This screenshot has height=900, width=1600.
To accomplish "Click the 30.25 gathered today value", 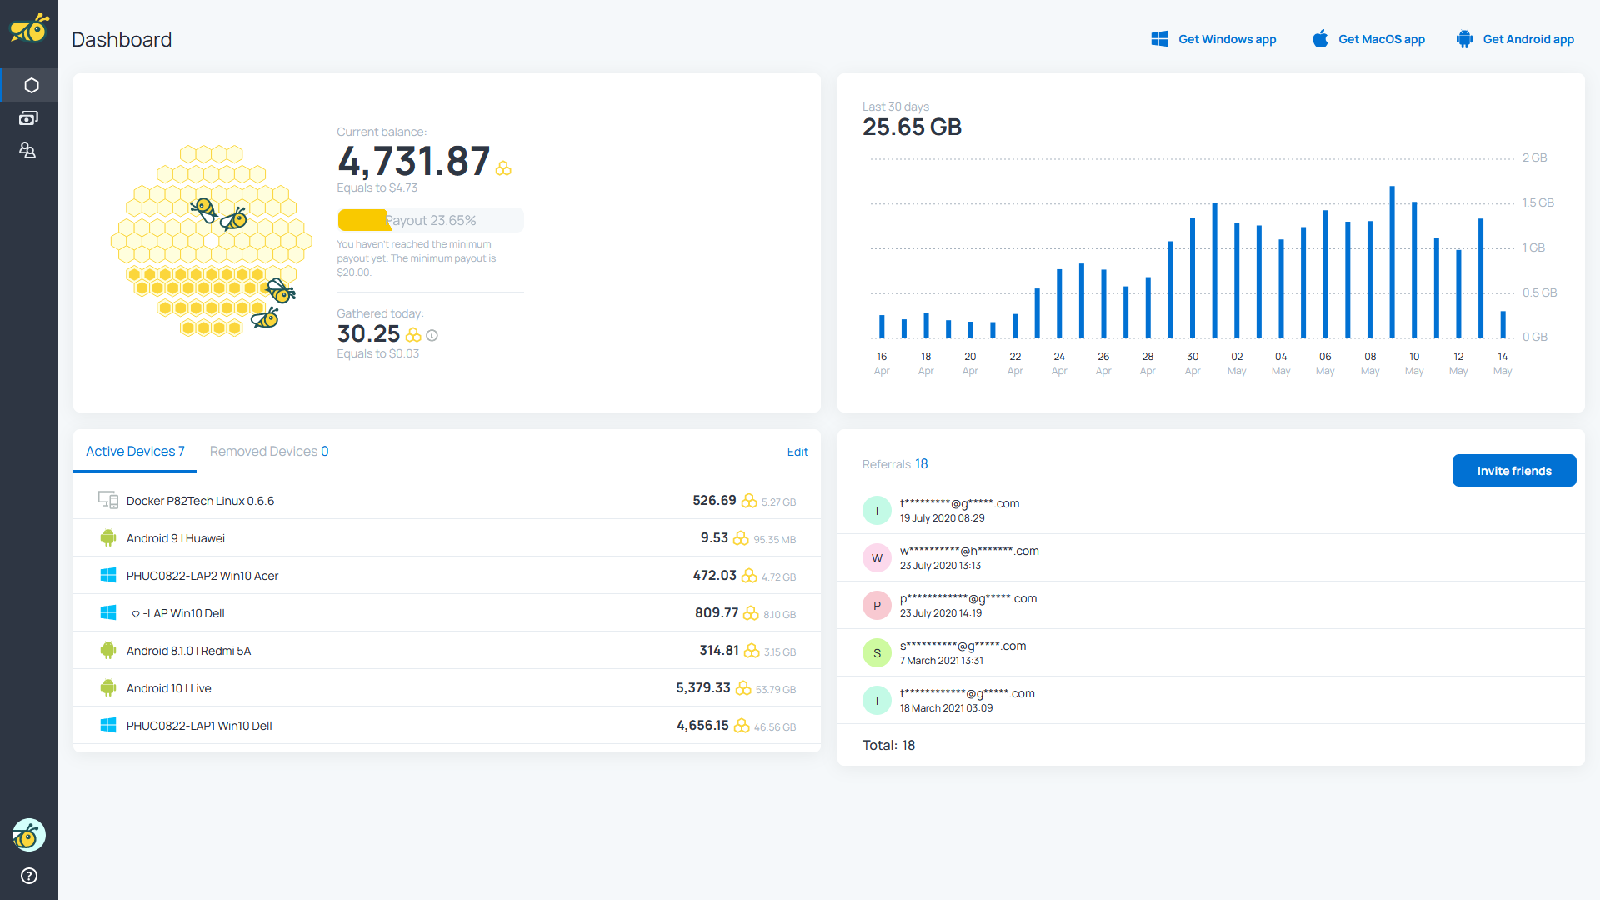I will click(x=368, y=334).
